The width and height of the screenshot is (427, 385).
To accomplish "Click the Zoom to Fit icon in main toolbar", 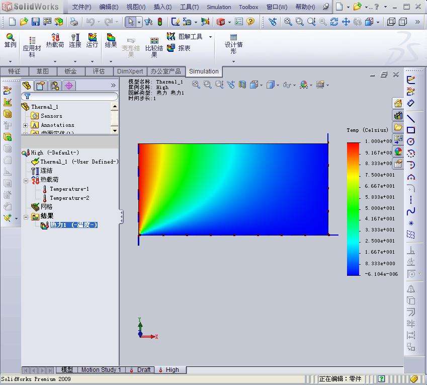I will [x=288, y=22].
